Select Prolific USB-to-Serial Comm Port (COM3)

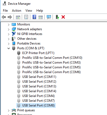[52, 63]
